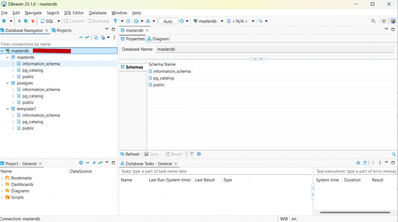Open the Transaction mode dropdown arrow

point(122,21)
